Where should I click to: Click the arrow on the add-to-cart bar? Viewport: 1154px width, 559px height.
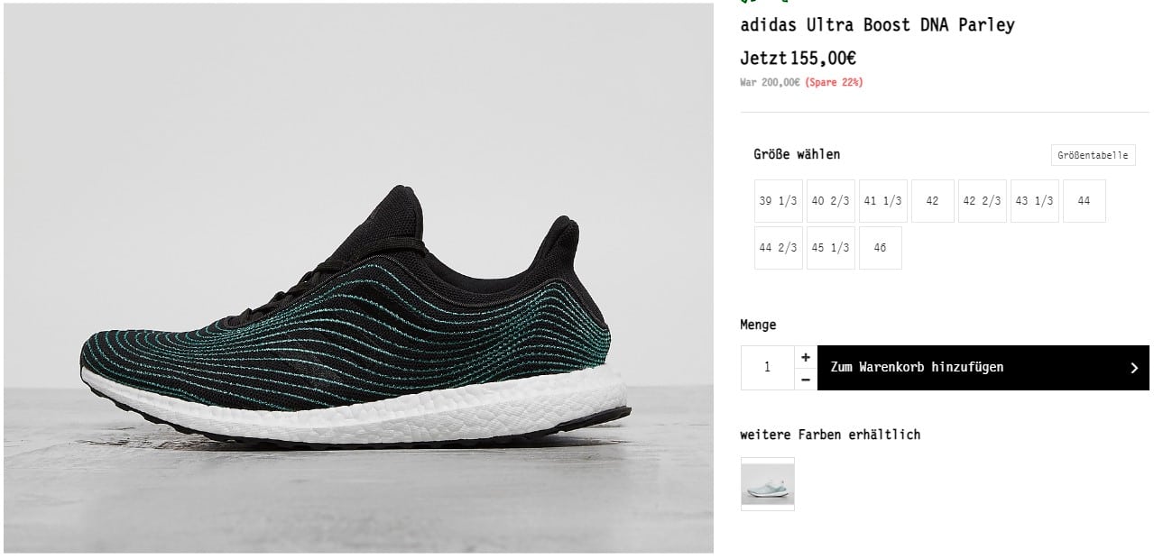1134,368
